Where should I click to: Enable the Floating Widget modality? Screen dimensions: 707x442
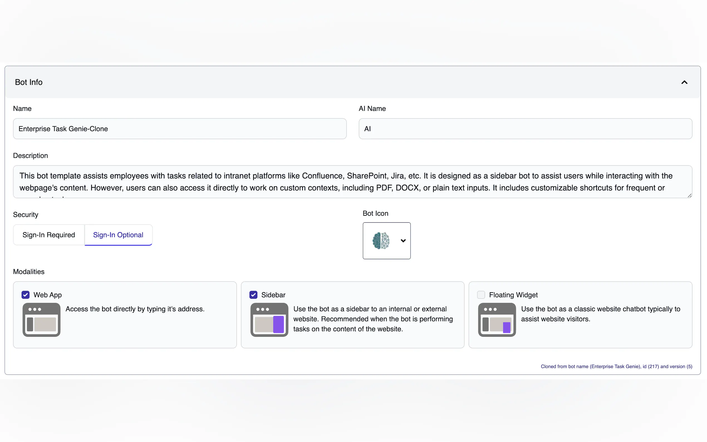tap(481, 295)
